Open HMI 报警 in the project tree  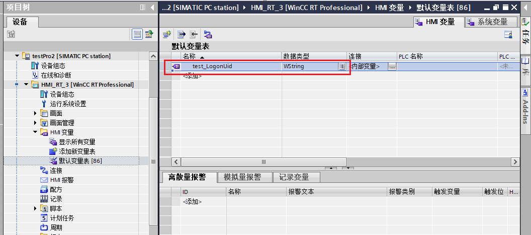tap(62, 180)
